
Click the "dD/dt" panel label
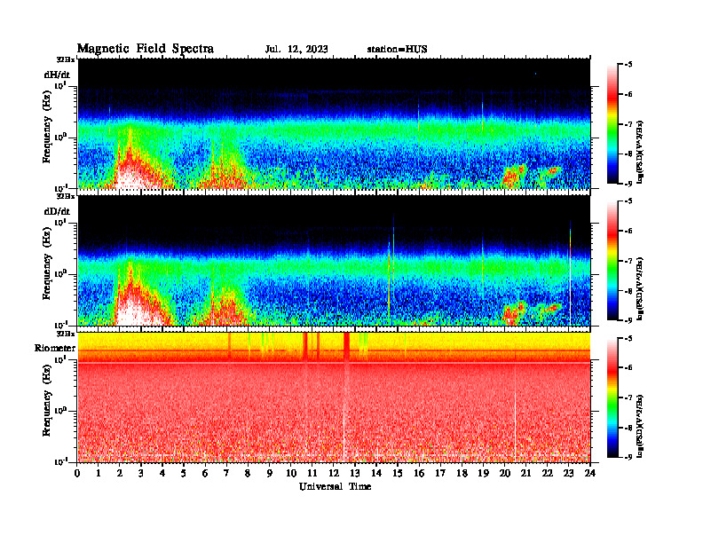click(57, 211)
